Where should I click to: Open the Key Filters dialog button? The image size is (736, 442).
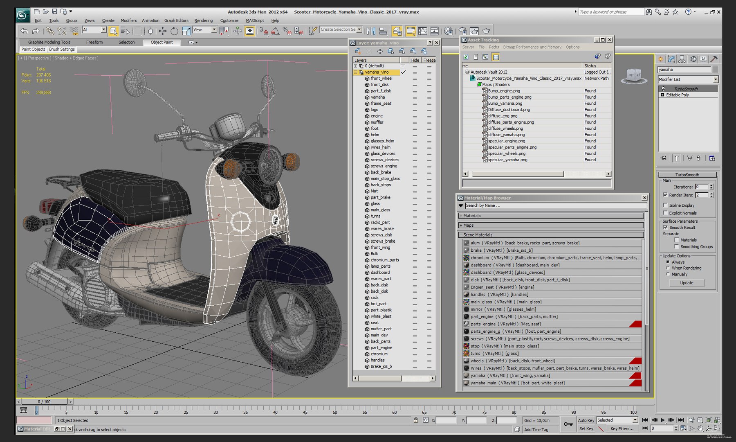(x=622, y=428)
